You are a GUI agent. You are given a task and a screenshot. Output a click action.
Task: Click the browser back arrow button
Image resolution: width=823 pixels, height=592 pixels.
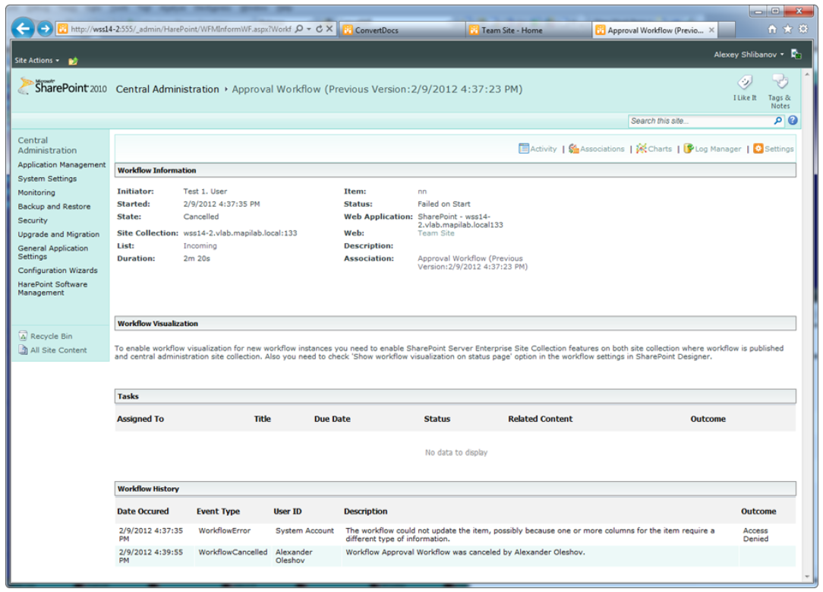click(x=24, y=29)
